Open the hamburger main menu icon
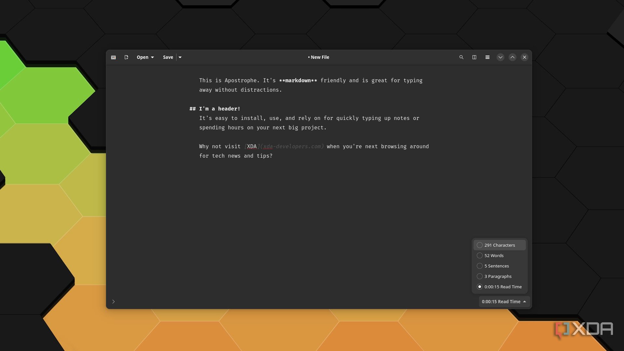This screenshot has width=624, height=351. coord(487,57)
